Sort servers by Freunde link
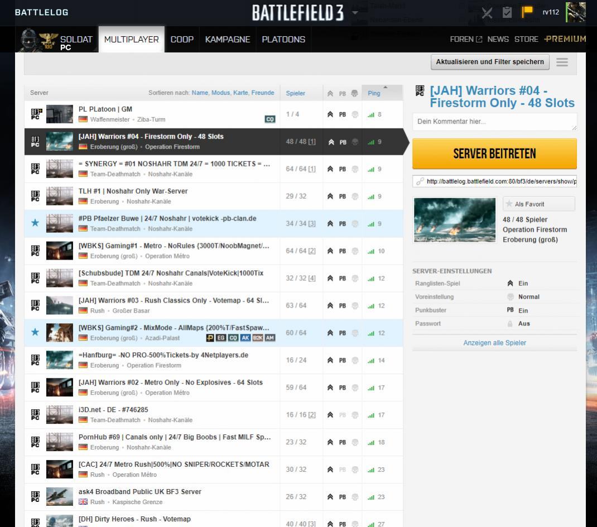 pos(263,93)
